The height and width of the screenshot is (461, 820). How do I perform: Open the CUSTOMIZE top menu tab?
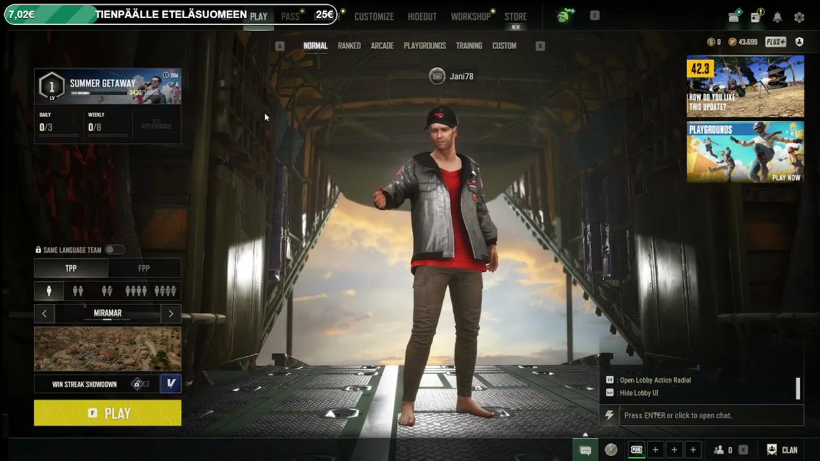tap(374, 17)
